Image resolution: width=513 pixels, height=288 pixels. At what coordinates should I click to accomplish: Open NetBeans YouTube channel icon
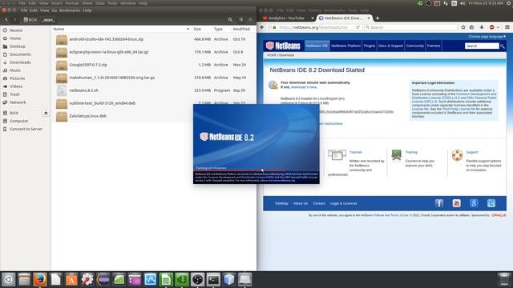[456, 203]
